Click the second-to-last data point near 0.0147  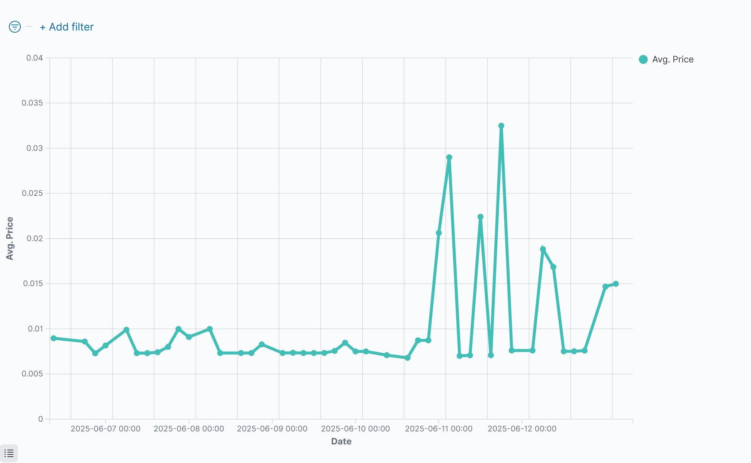pyautogui.click(x=605, y=286)
